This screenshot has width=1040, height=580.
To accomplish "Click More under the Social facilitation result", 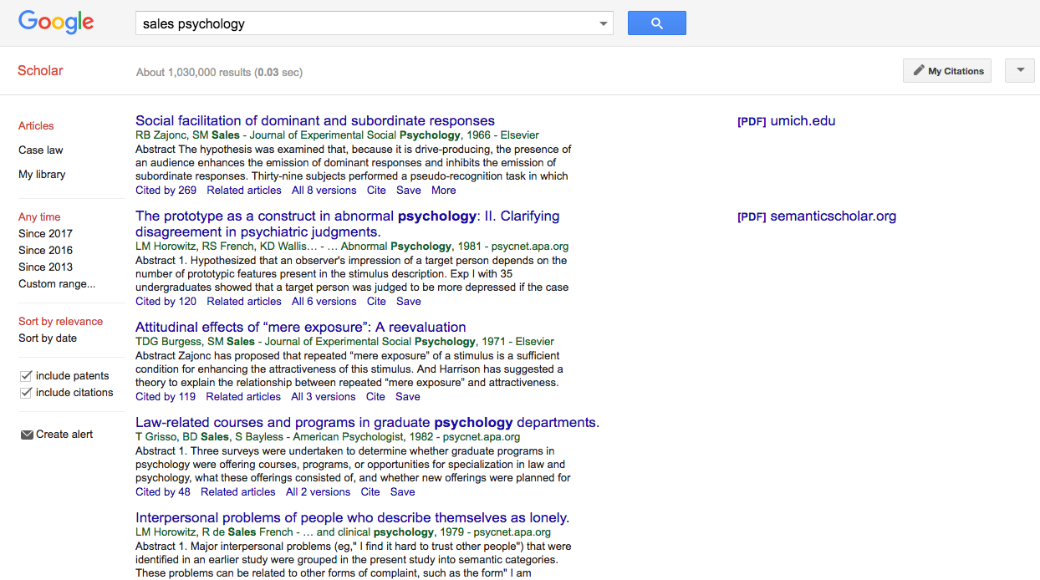I will point(444,191).
